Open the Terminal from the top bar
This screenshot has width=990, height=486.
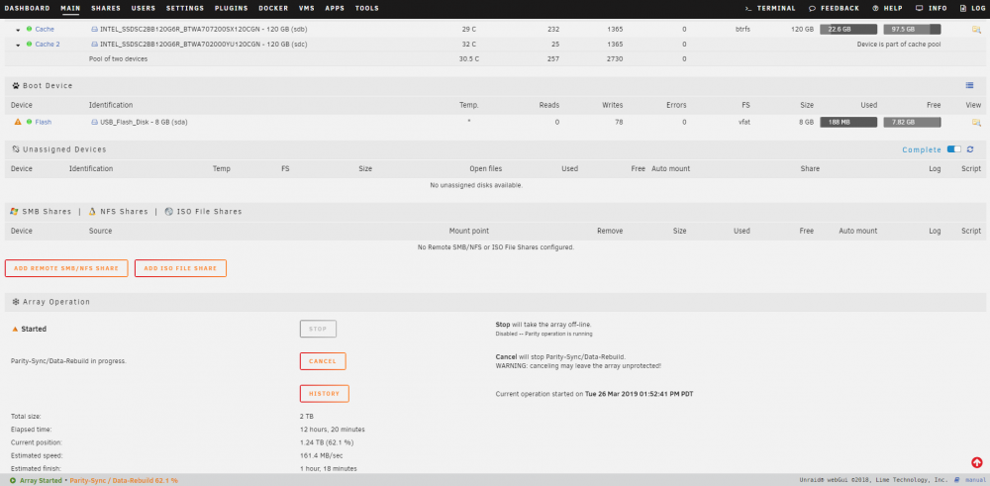(x=770, y=8)
